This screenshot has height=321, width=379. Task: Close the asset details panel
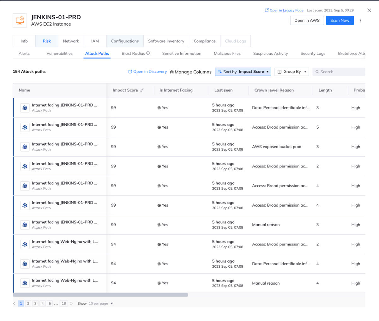coord(369,10)
